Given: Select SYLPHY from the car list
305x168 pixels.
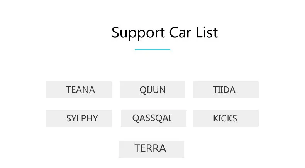Looking at the screenshot, I should pos(79,118).
